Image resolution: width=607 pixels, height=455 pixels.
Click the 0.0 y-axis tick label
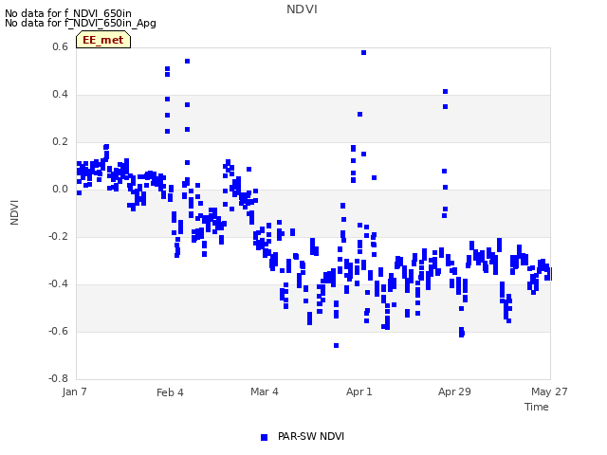click(x=60, y=190)
